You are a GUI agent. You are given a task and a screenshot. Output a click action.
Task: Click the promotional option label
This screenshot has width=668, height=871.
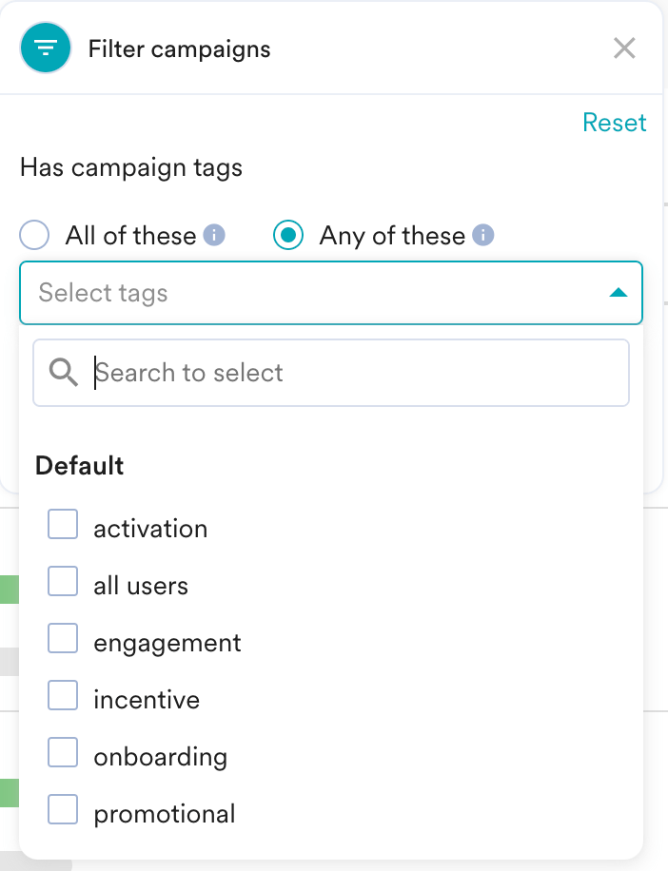pyautogui.click(x=164, y=814)
